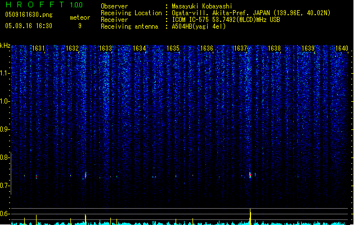This screenshot has width=354, height=225.
Task: Click the Receiving antenna field label
Action: 129,26
